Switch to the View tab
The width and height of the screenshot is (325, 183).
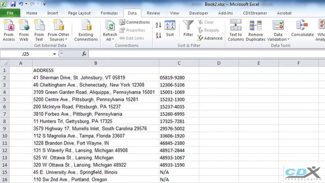174,13
